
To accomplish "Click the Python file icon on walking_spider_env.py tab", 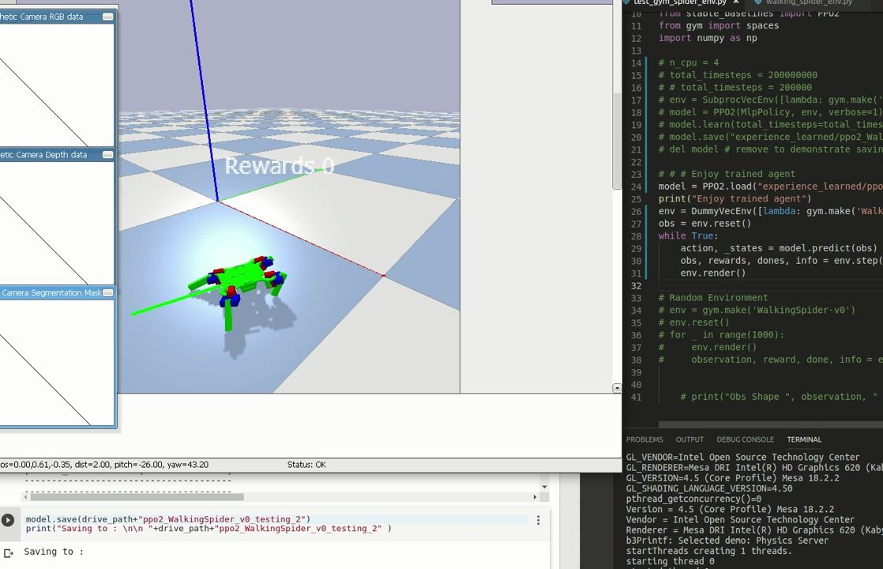I will [757, 2].
